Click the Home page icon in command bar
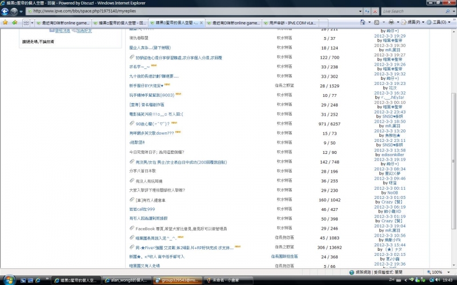 click(363, 22)
